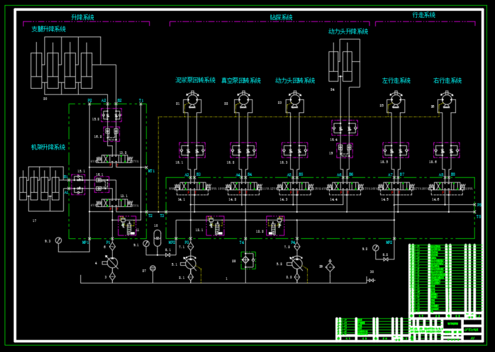Select the breather symbol numbered 27
Viewport: 495px width, 352px height.
tap(152, 268)
